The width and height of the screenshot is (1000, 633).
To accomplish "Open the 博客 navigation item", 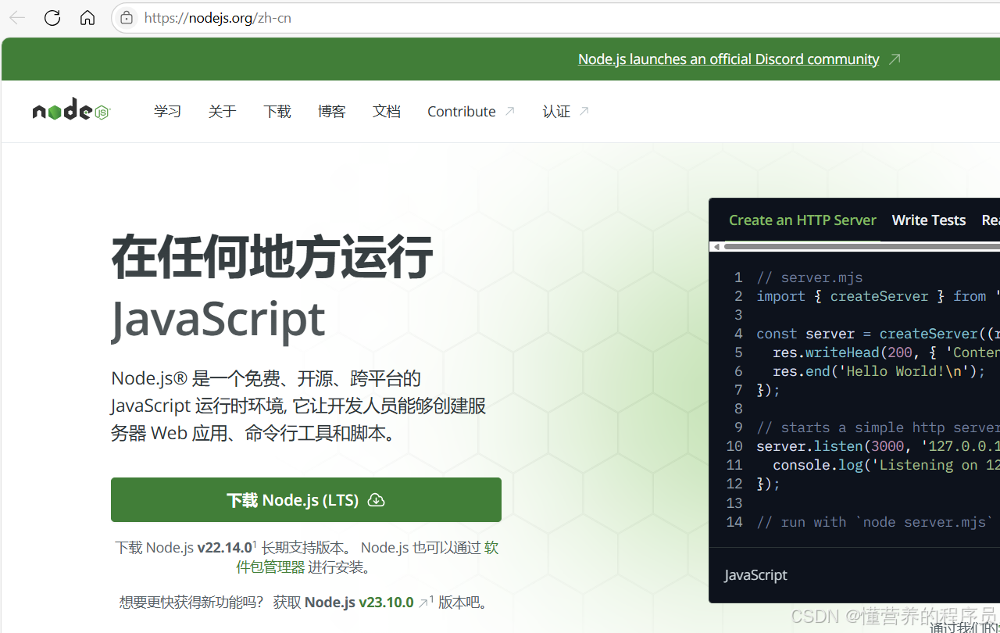I will pos(331,111).
